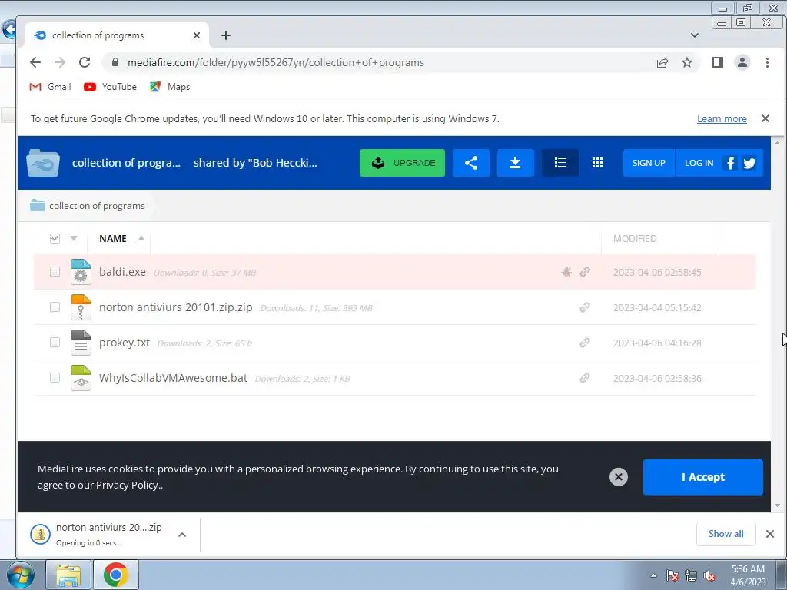Show hidden system tray icons
This screenshot has height=590, width=787.
click(x=653, y=575)
